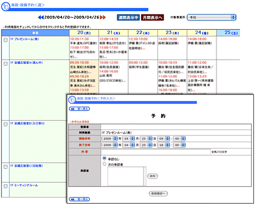Check the 1F 会議応接室A facility checkbox
This screenshot has width=264, height=209.
click(x=6, y=64)
